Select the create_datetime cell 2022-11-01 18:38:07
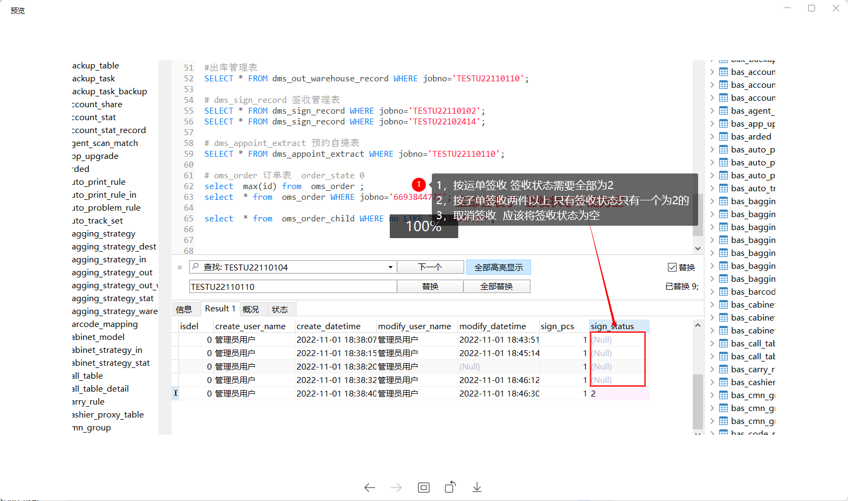This screenshot has width=848, height=501. click(335, 339)
